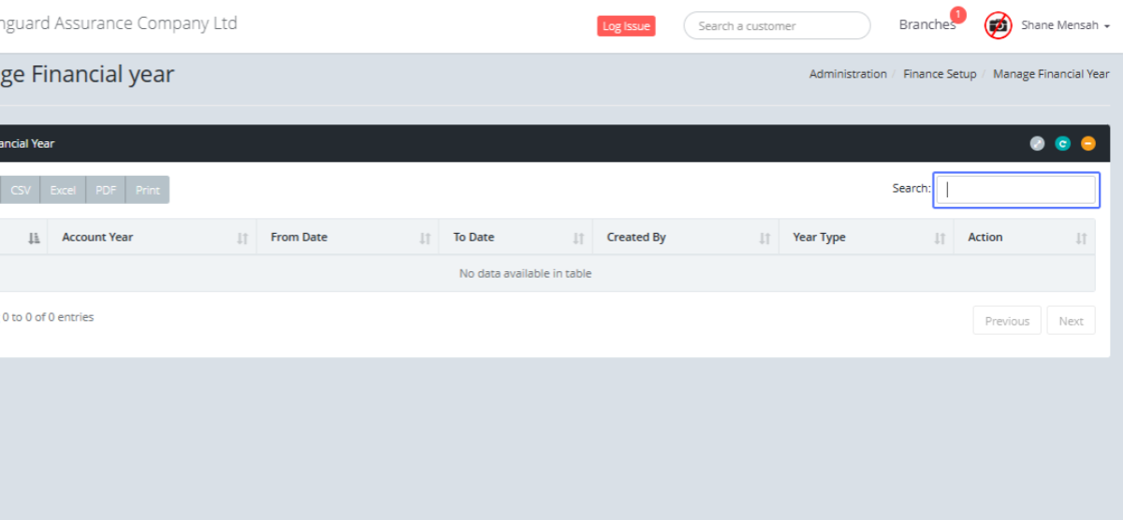Export the table to Excel
Image resolution: width=1123 pixels, height=520 pixels.
pos(63,190)
